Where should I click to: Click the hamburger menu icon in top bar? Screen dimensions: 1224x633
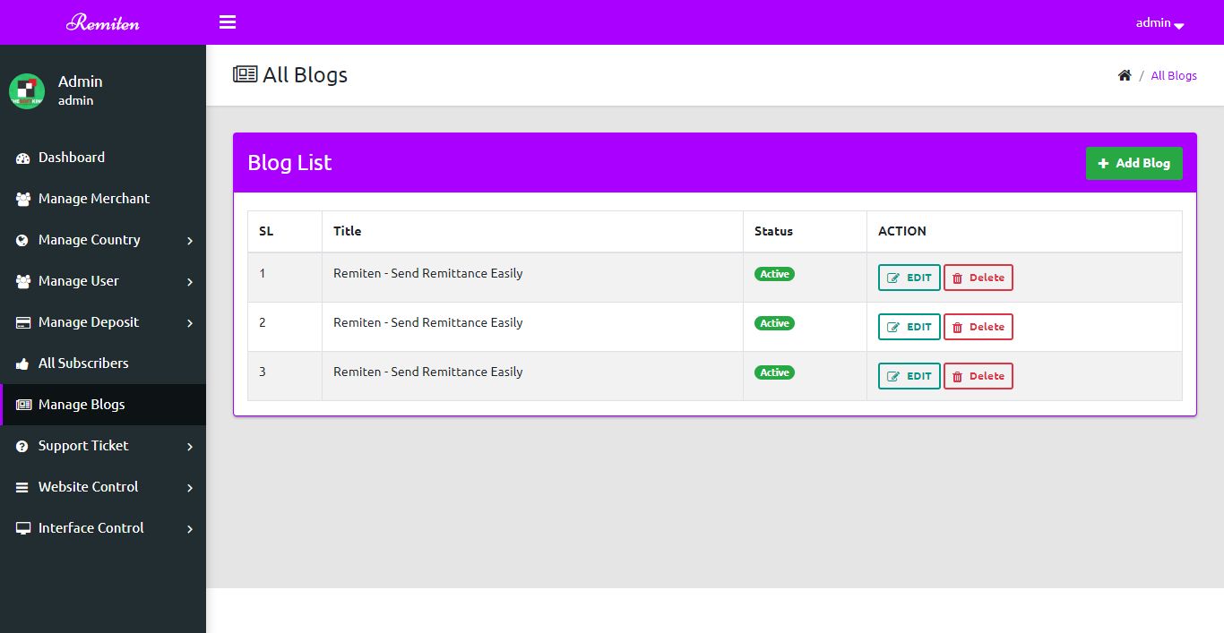tap(228, 22)
